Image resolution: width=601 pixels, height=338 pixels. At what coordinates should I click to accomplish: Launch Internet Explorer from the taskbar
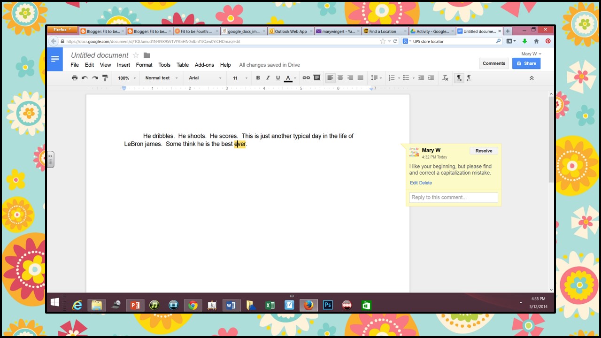click(77, 305)
